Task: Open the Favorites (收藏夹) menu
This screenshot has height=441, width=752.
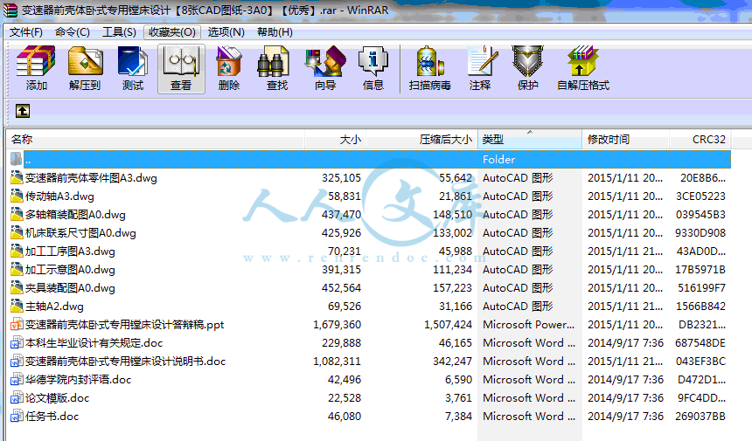Action: [171, 32]
